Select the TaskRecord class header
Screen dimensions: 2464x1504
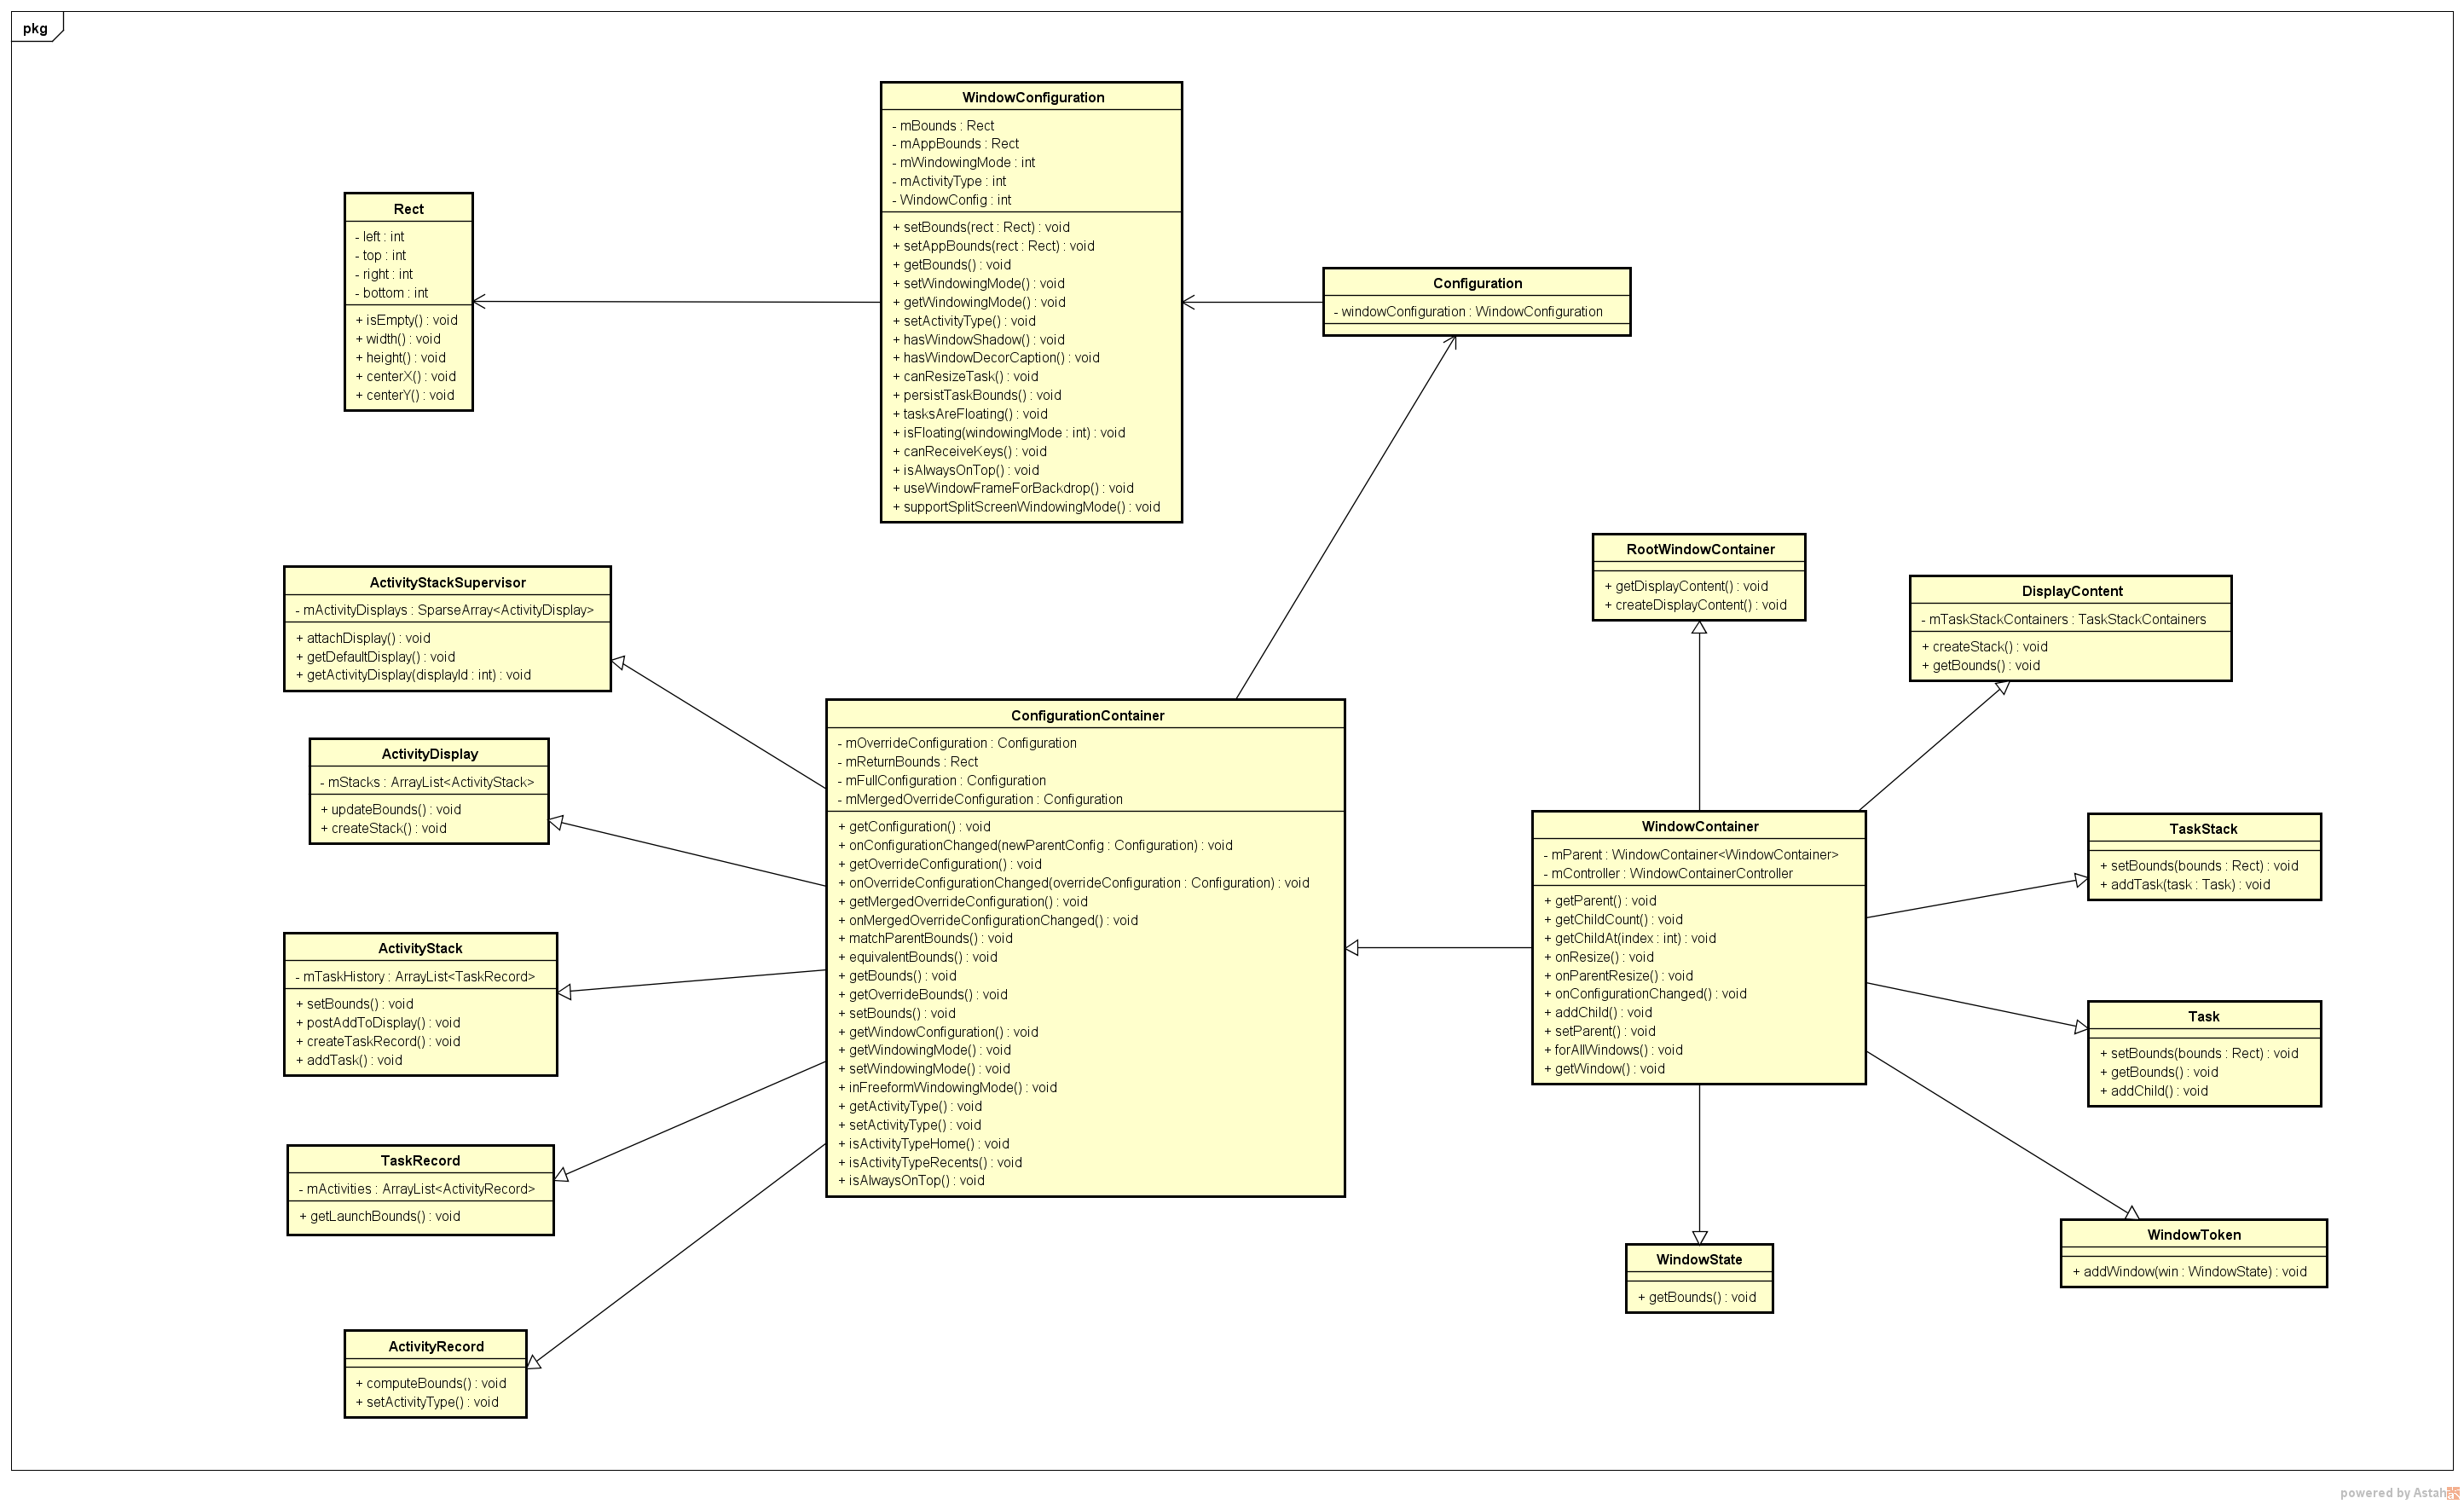pos(420,1160)
